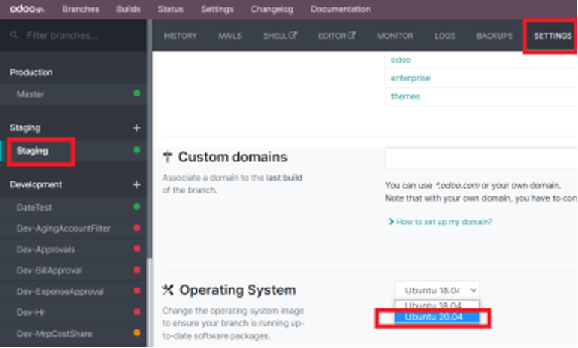The height and width of the screenshot is (348, 578).
Task: Switch to the BACKUPS tab
Action: click(494, 36)
